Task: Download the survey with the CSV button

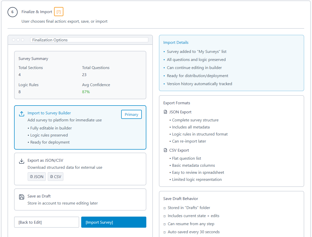Action: click(x=56, y=177)
